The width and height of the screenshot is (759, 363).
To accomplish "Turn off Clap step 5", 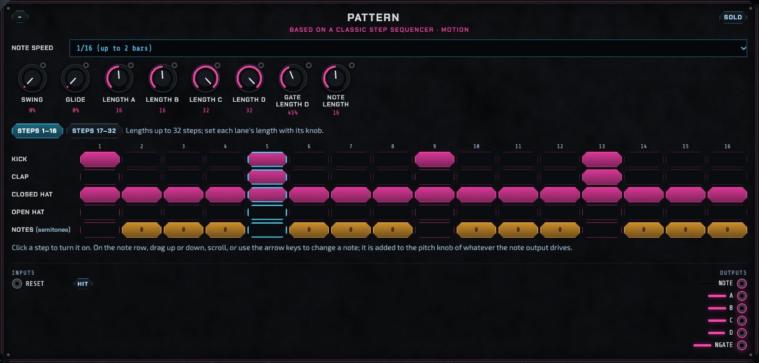I will [x=268, y=176].
